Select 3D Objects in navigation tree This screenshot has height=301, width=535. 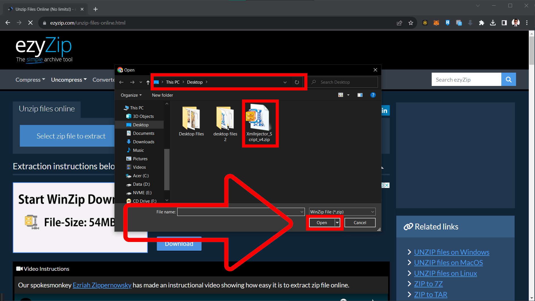[x=140, y=116]
